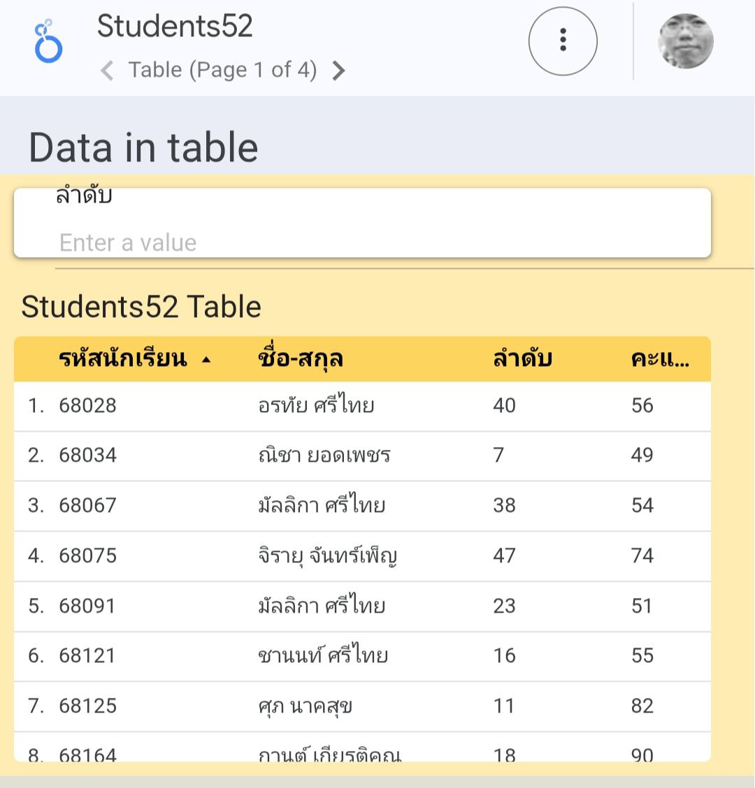Click the score 82 in row 7
This screenshot has height=788, width=755.
point(642,706)
